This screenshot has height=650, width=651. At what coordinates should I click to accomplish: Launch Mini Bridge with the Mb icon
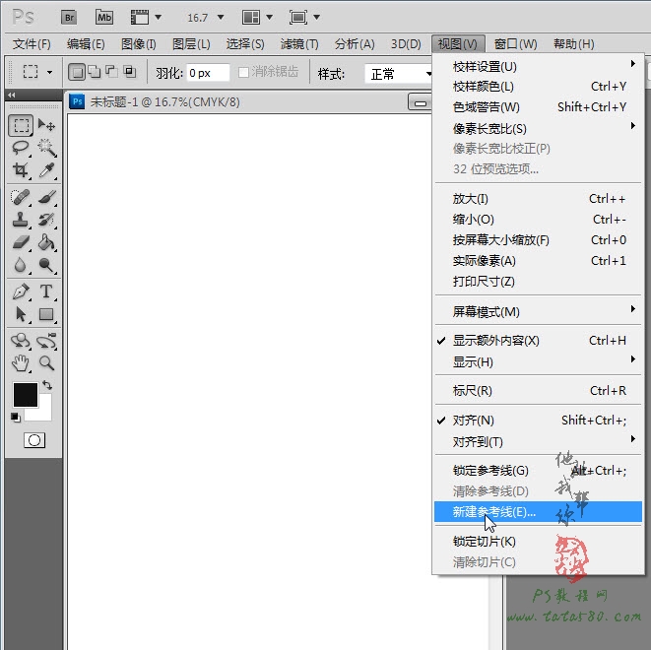tap(104, 18)
